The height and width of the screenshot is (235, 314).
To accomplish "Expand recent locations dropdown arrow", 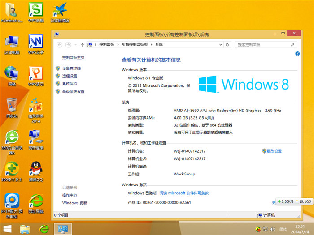I will (75, 45).
